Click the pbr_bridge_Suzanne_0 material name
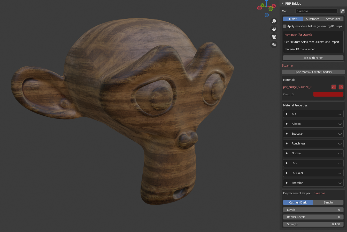The image size is (347, 232). pos(297,87)
